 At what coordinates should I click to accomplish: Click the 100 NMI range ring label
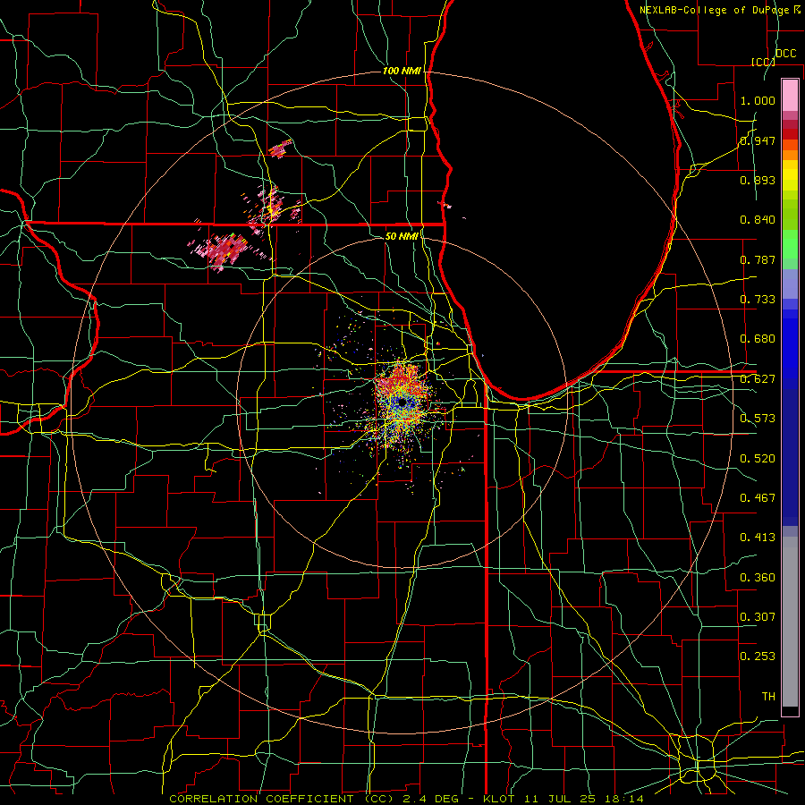point(402,71)
